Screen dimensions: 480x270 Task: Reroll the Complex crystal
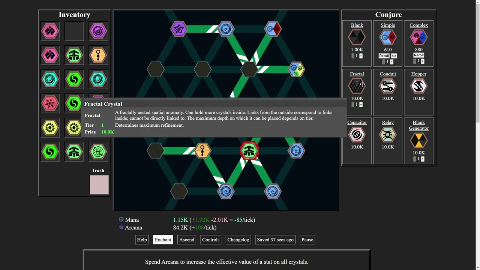tap(418, 55)
